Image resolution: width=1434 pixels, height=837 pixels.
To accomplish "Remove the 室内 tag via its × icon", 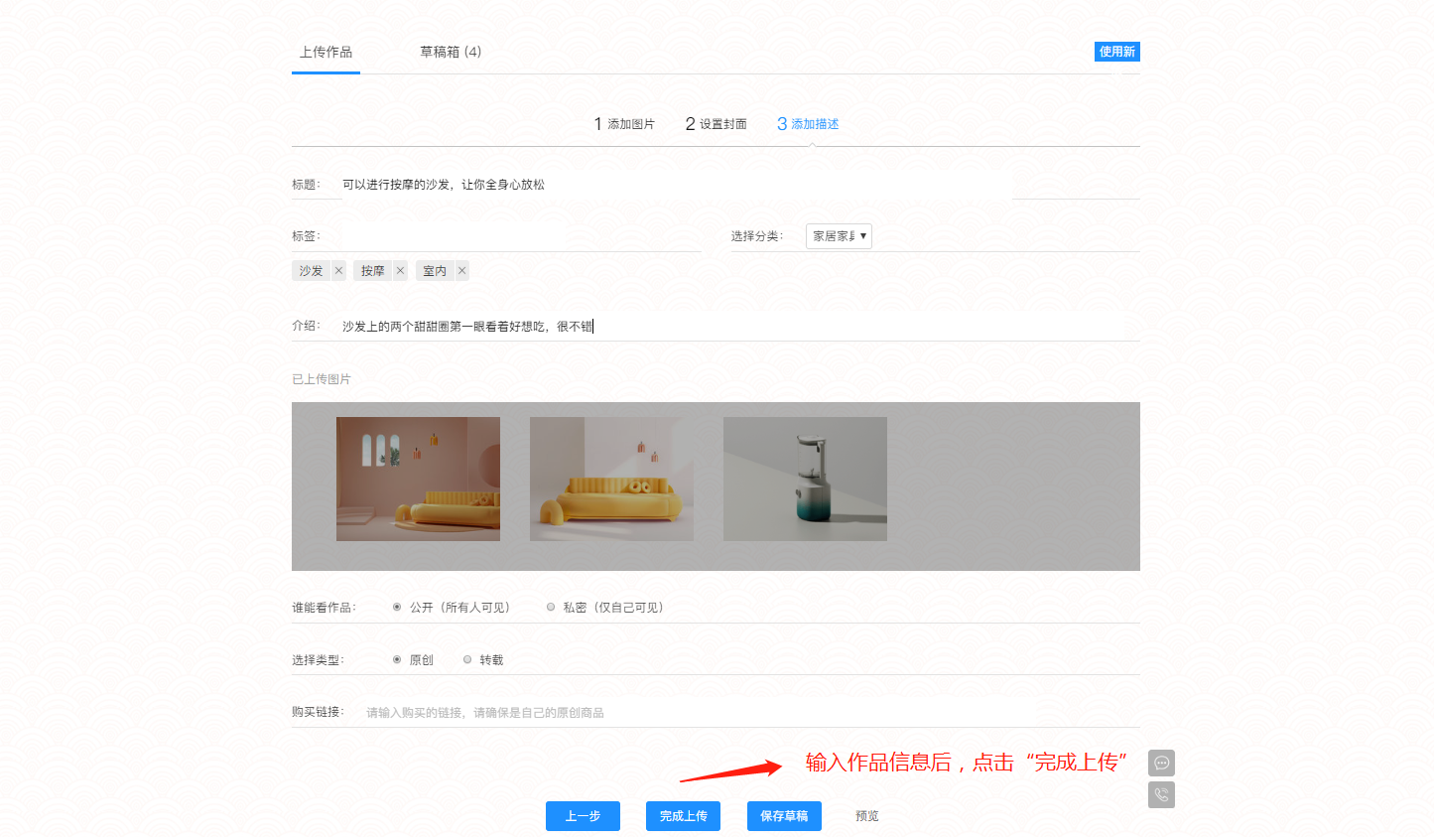I will (459, 269).
